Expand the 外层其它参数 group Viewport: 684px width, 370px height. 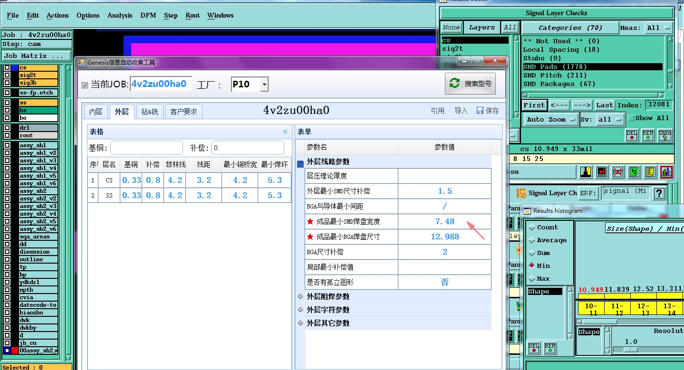tap(300, 323)
